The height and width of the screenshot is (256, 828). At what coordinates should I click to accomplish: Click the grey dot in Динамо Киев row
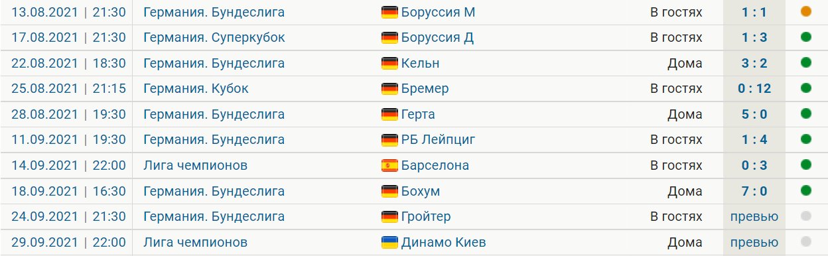[x=806, y=243]
